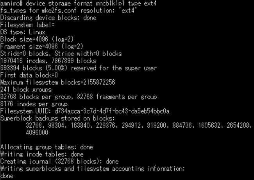Click the 'Fragment size=4096' text
This screenshot has height=180, width=254.
coord(29,47)
